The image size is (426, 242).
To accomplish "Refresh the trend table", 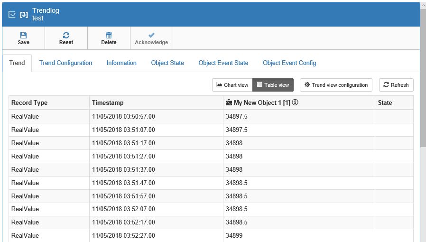I will (396, 85).
